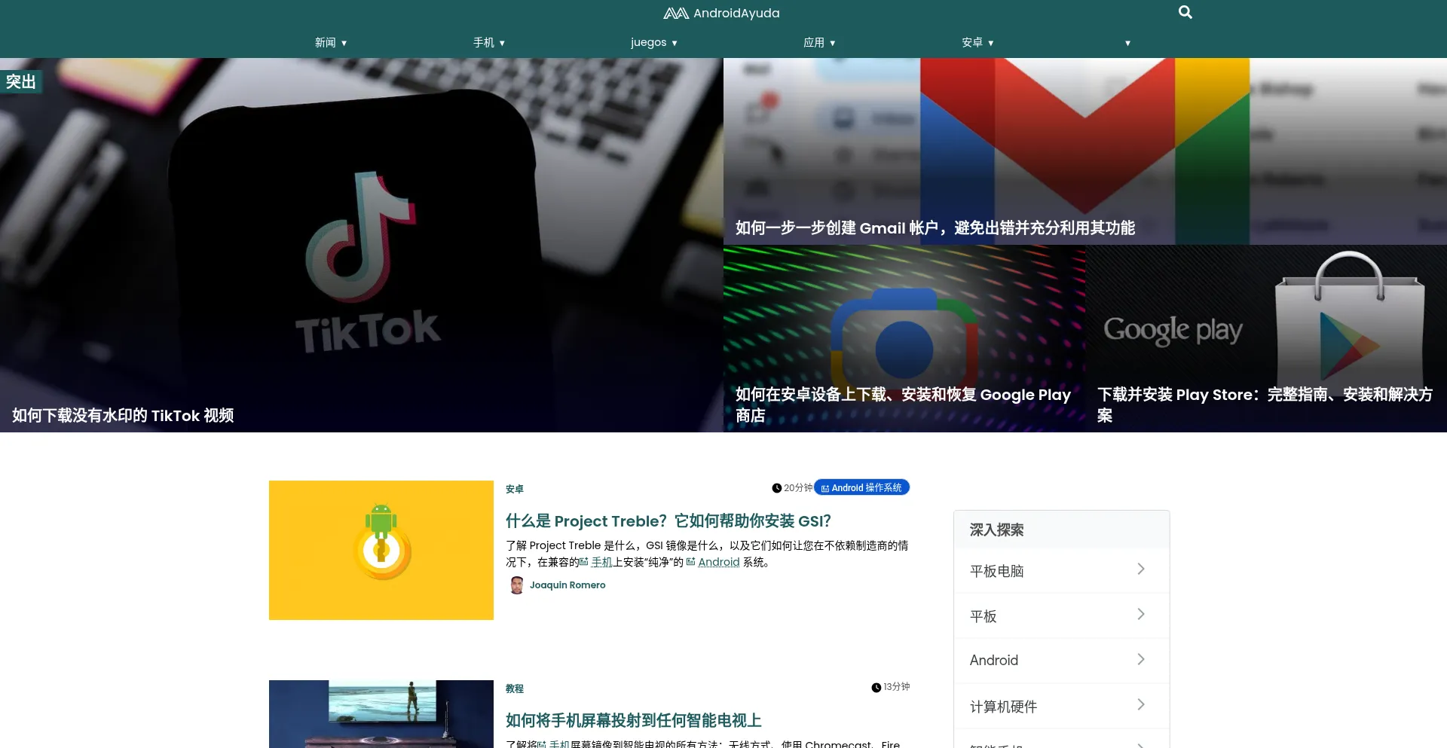
Task: Expand the arrow next to juegos
Action: point(675,43)
